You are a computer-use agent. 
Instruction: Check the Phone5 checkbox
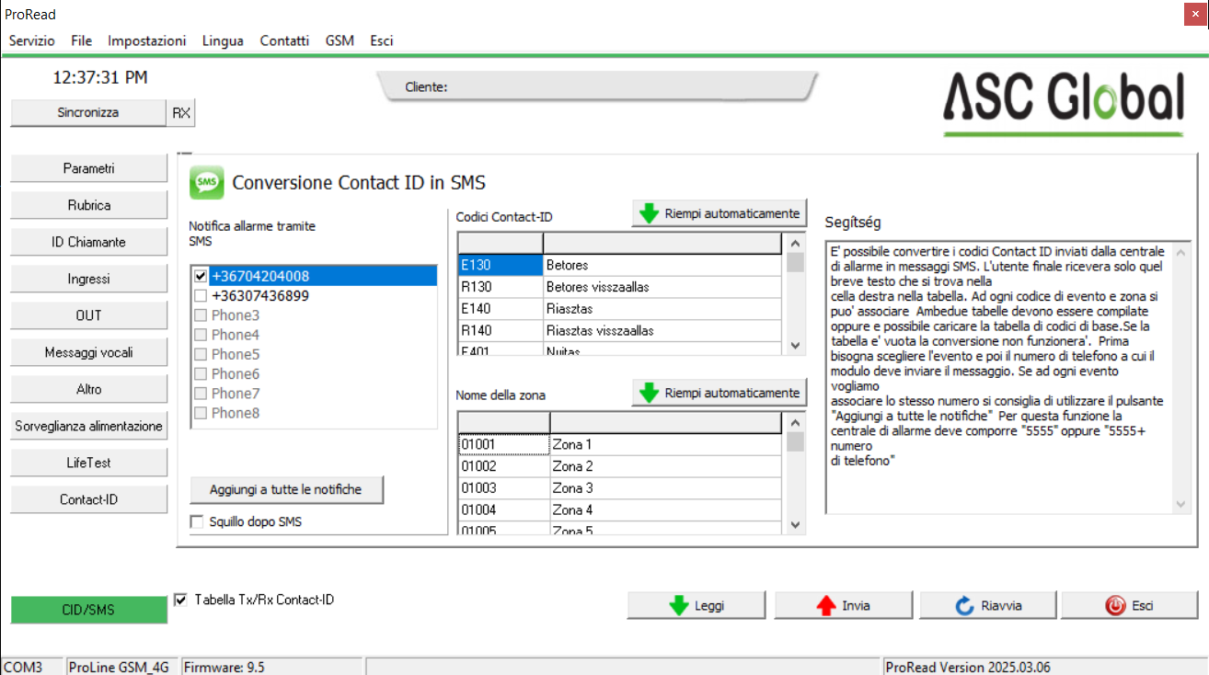[x=201, y=354]
